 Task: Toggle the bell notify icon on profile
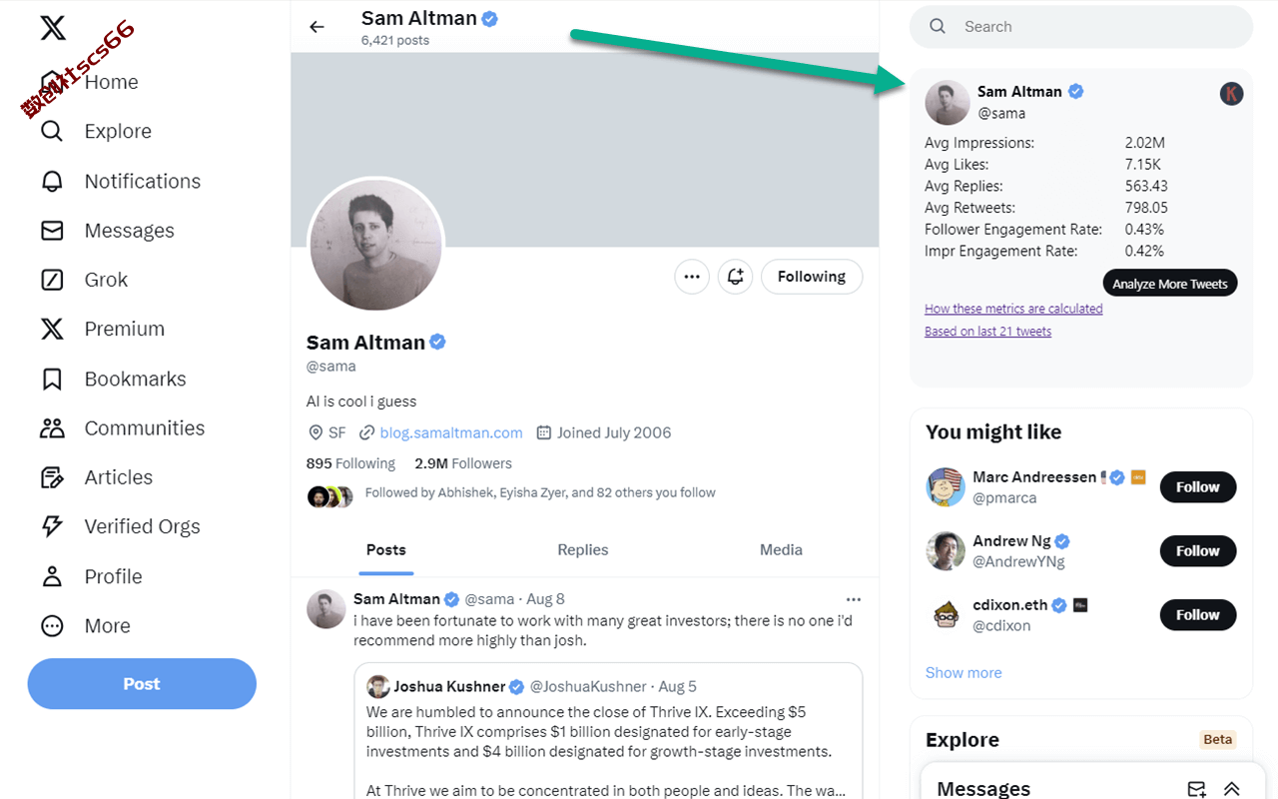tap(736, 277)
